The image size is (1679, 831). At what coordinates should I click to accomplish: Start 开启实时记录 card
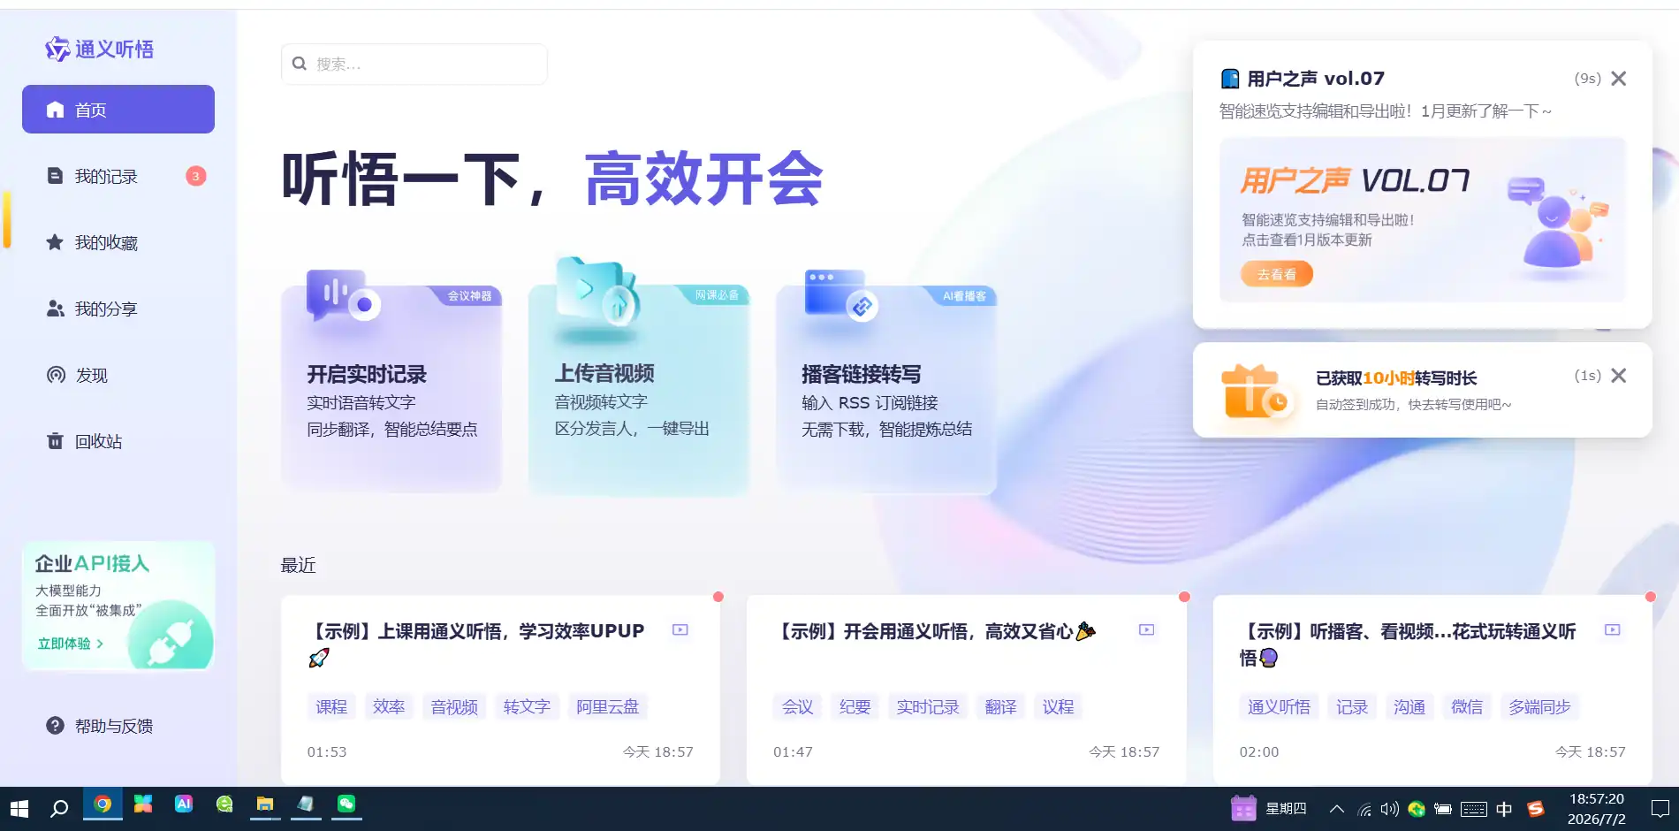click(391, 387)
